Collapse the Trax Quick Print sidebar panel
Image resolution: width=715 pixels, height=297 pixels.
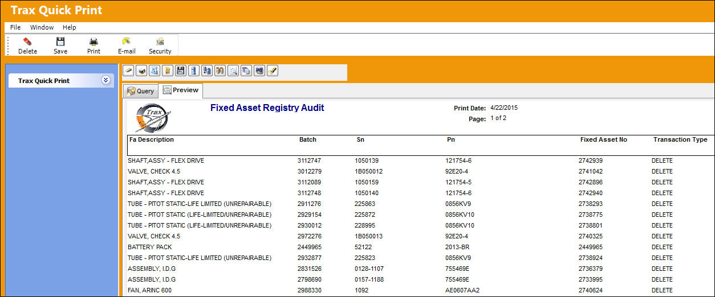coord(105,80)
